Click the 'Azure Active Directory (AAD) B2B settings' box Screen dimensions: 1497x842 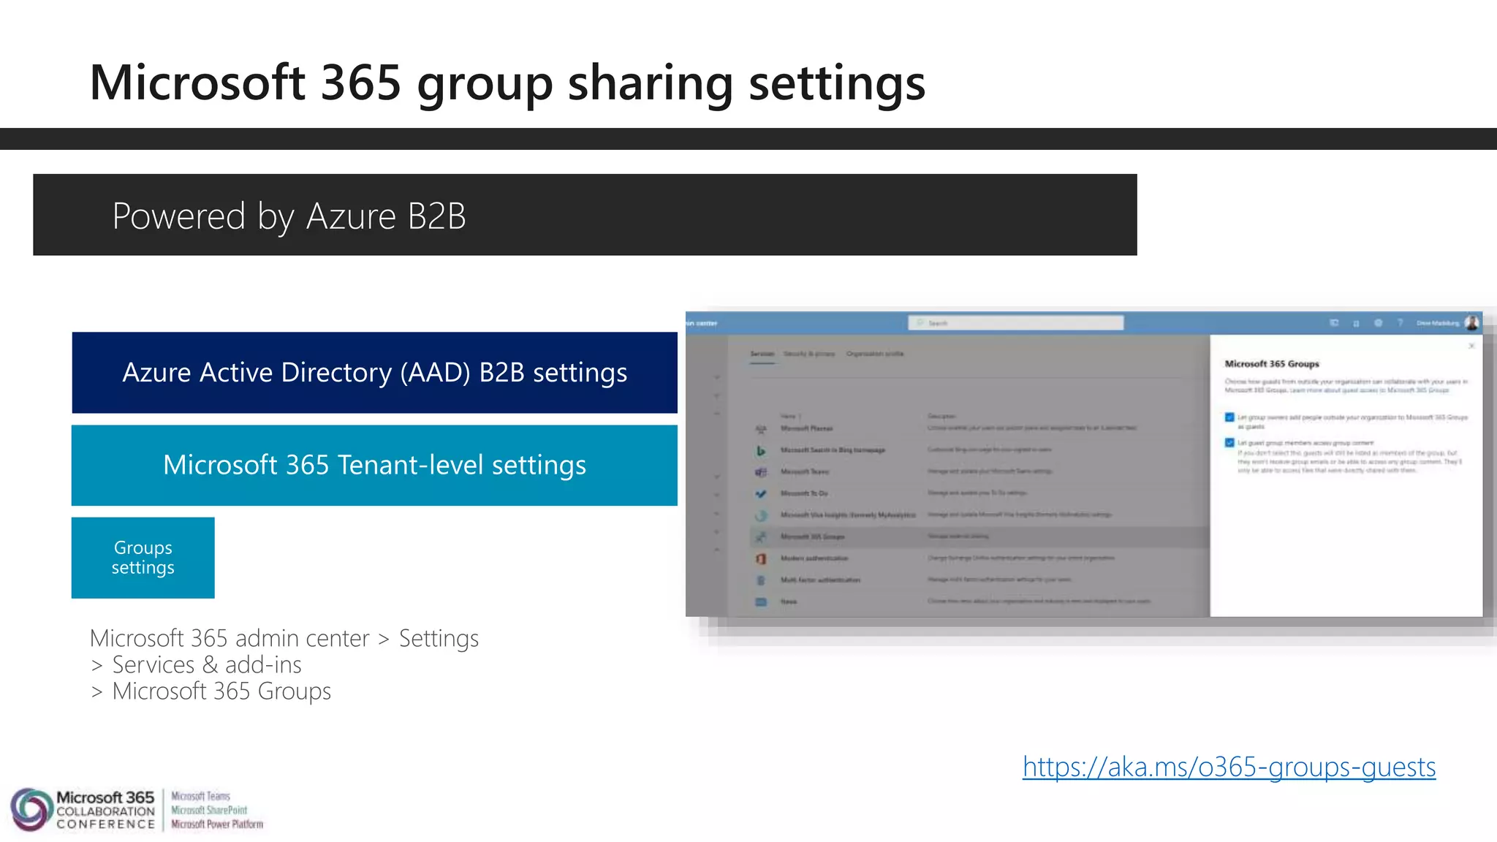point(374,373)
